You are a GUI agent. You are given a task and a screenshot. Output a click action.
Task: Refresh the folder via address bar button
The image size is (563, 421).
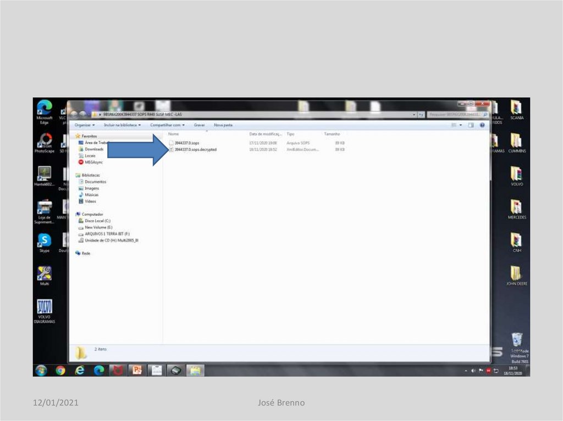[421, 115]
